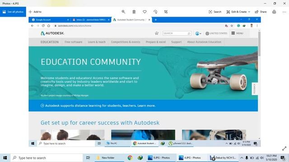Open a new browser tab plus
289x162 pixels.
click(x=155, y=20)
